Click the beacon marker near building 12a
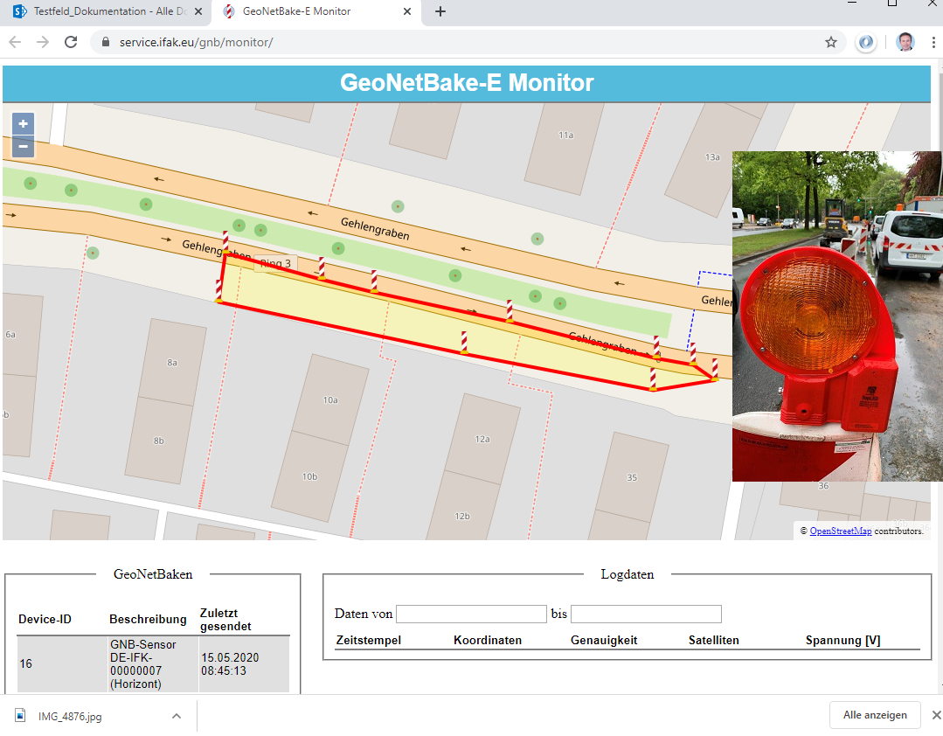943x736 pixels. coord(464,342)
